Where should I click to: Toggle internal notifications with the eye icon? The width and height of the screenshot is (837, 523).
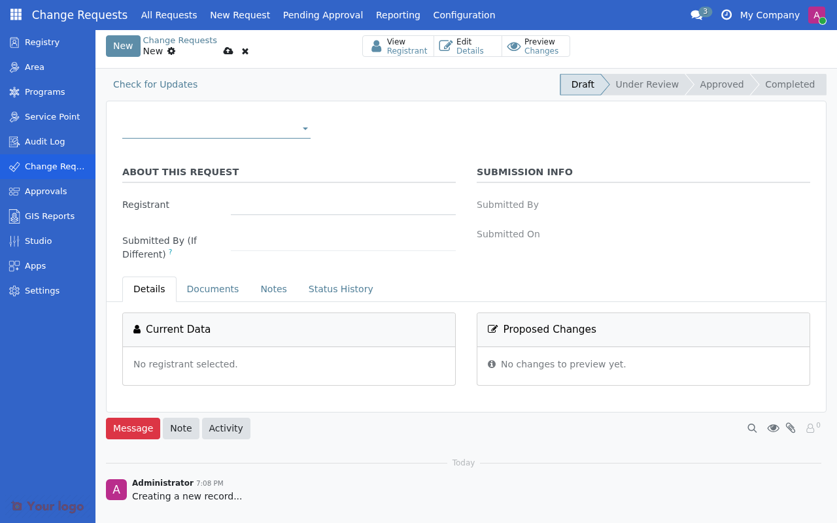pyautogui.click(x=774, y=428)
